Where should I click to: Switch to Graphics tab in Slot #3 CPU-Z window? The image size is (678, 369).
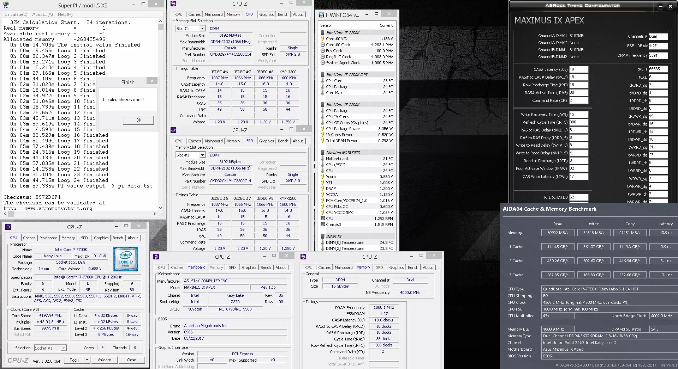point(267,141)
